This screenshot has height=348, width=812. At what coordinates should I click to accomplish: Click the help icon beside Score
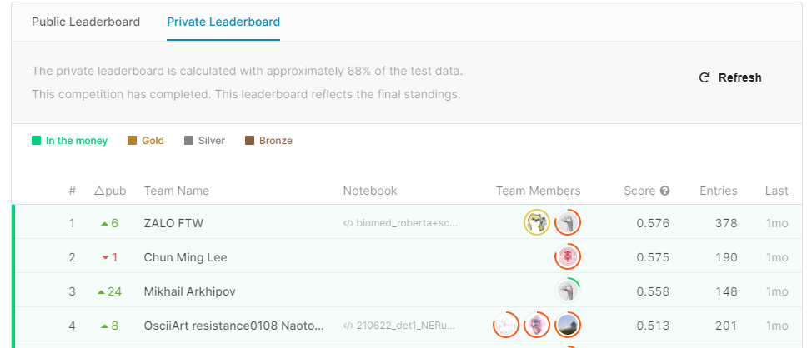click(x=665, y=191)
